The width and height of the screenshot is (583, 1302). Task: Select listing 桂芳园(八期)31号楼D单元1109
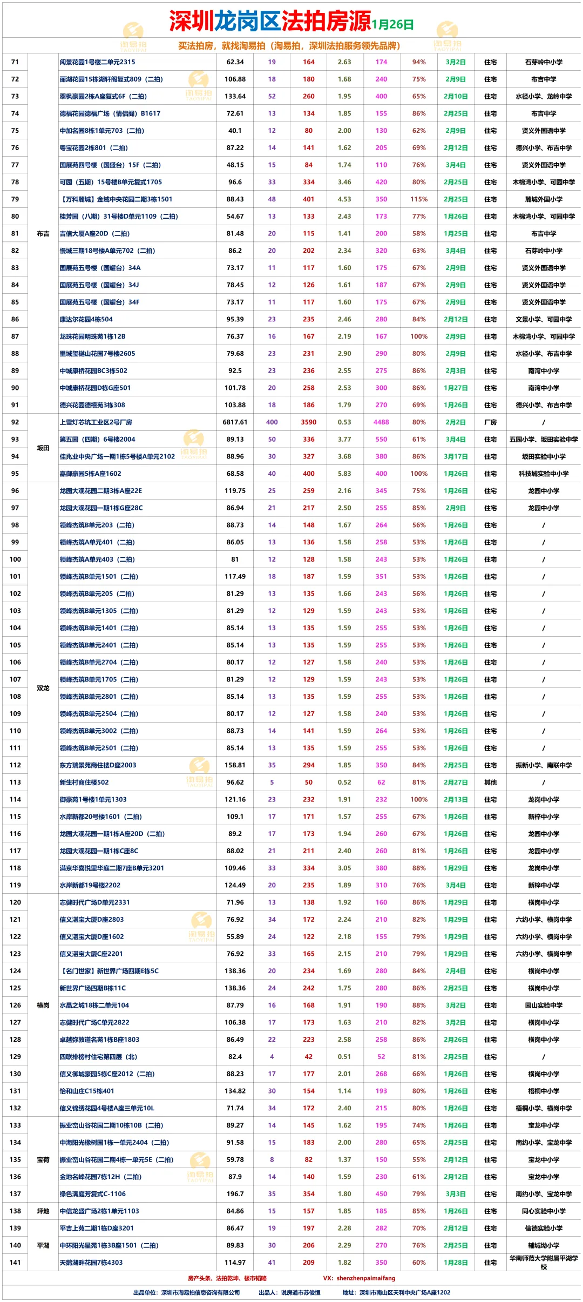(x=119, y=217)
